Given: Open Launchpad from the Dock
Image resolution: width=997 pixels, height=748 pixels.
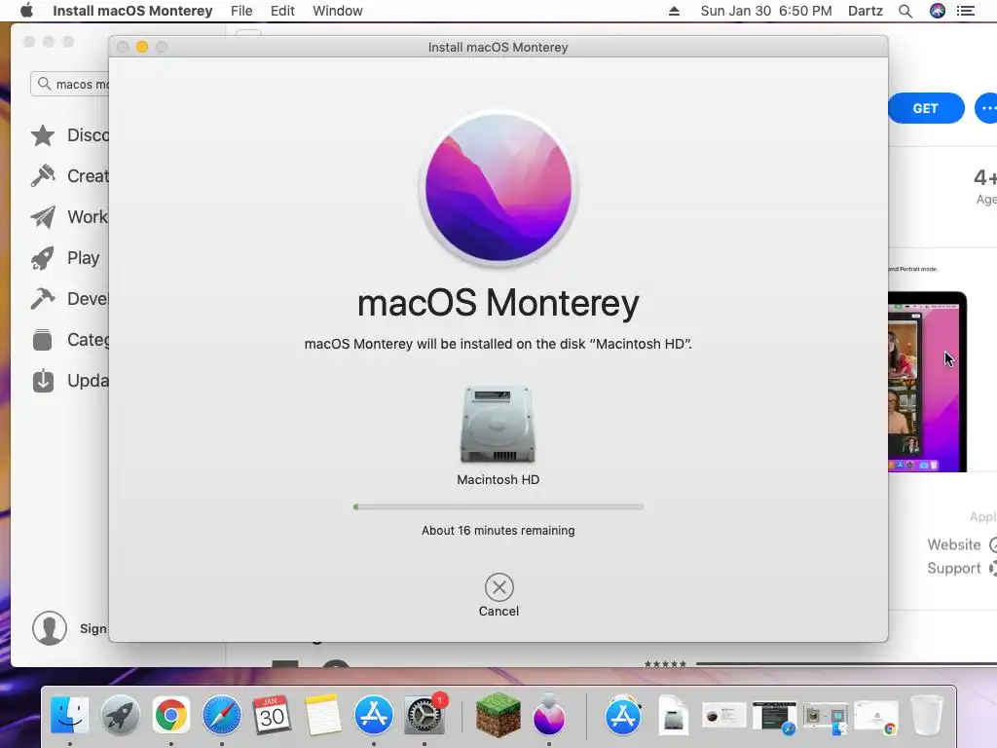Looking at the screenshot, I should [x=120, y=715].
